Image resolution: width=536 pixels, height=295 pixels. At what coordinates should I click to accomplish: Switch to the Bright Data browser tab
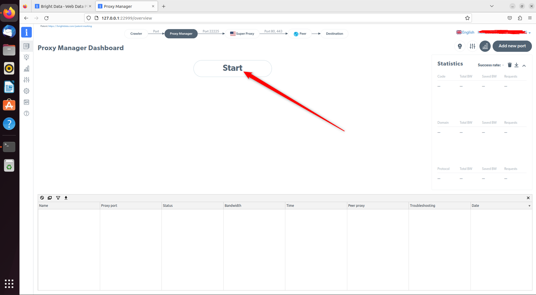[x=61, y=6]
